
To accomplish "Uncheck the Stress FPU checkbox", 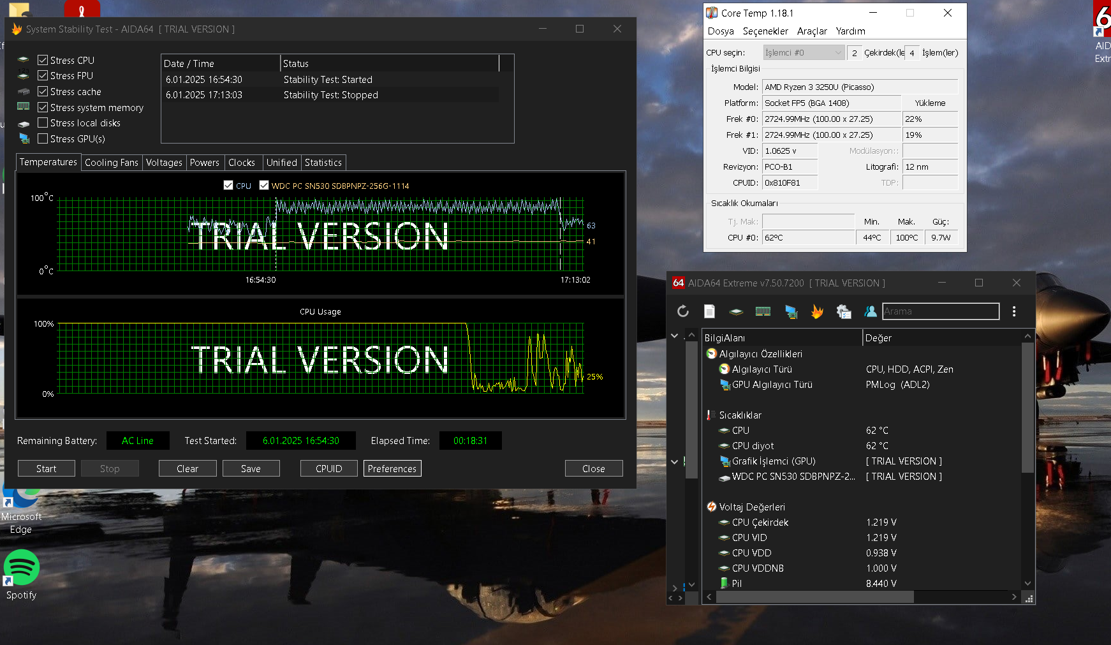I will [x=43, y=76].
